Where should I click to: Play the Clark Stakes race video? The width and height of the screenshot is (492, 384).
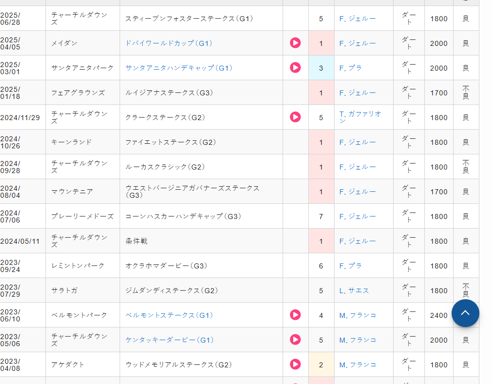(x=295, y=117)
